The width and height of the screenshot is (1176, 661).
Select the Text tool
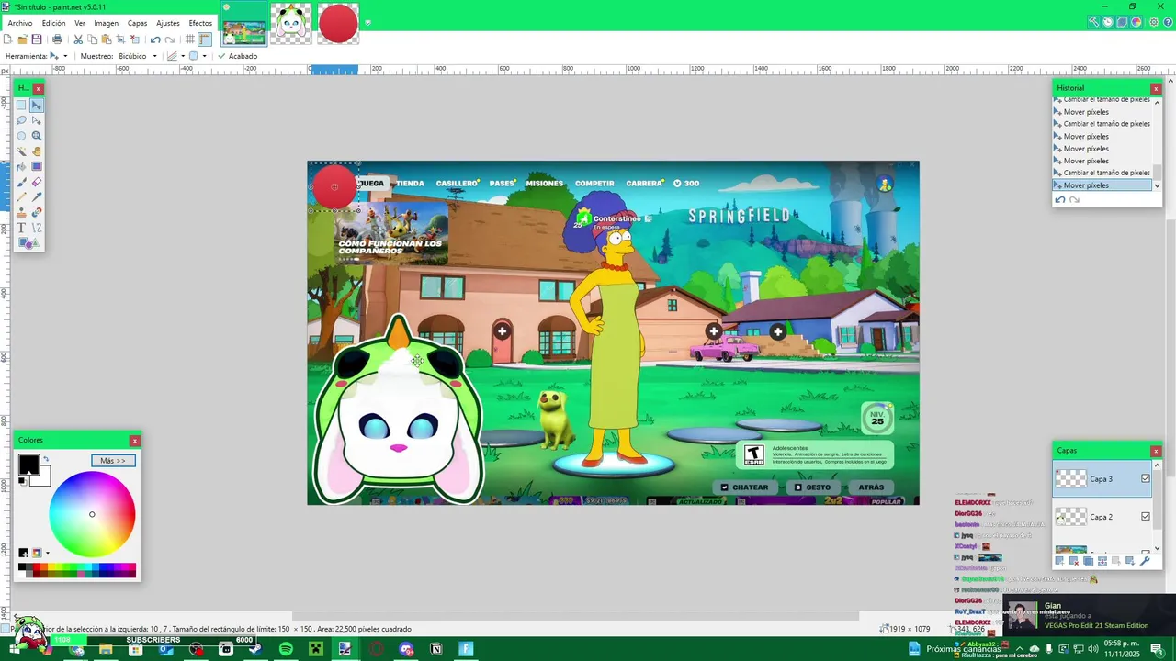click(x=21, y=228)
